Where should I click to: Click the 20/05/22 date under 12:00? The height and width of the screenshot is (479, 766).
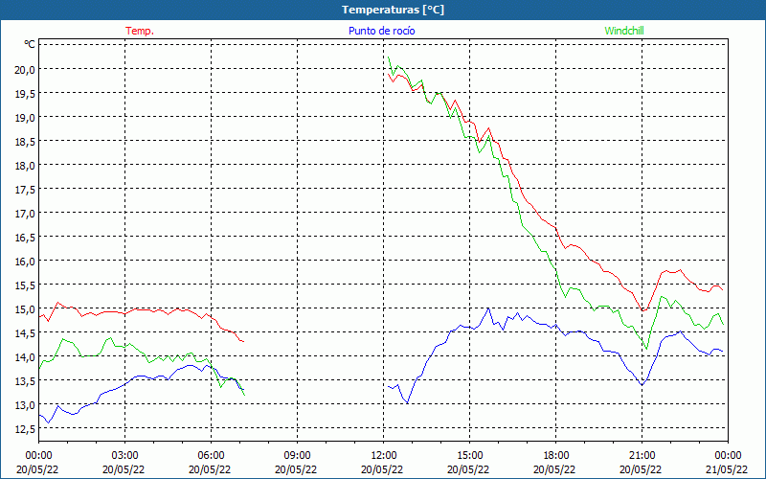tap(382, 469)
